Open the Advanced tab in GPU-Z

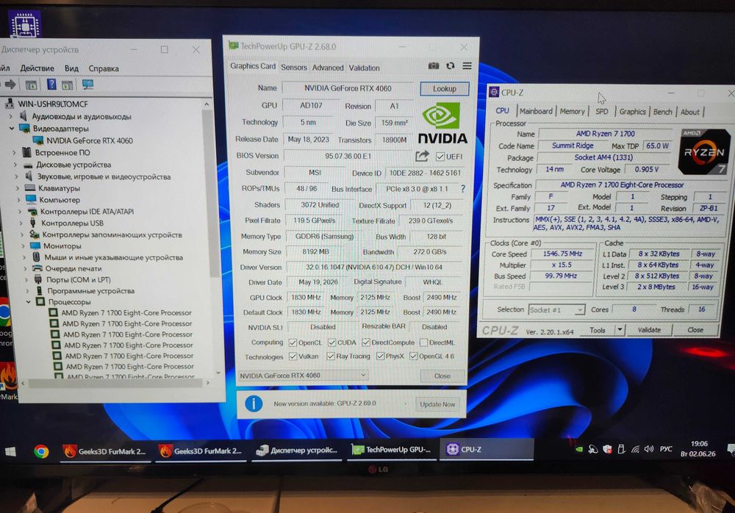pyautogui.click(x=328, y=68)
